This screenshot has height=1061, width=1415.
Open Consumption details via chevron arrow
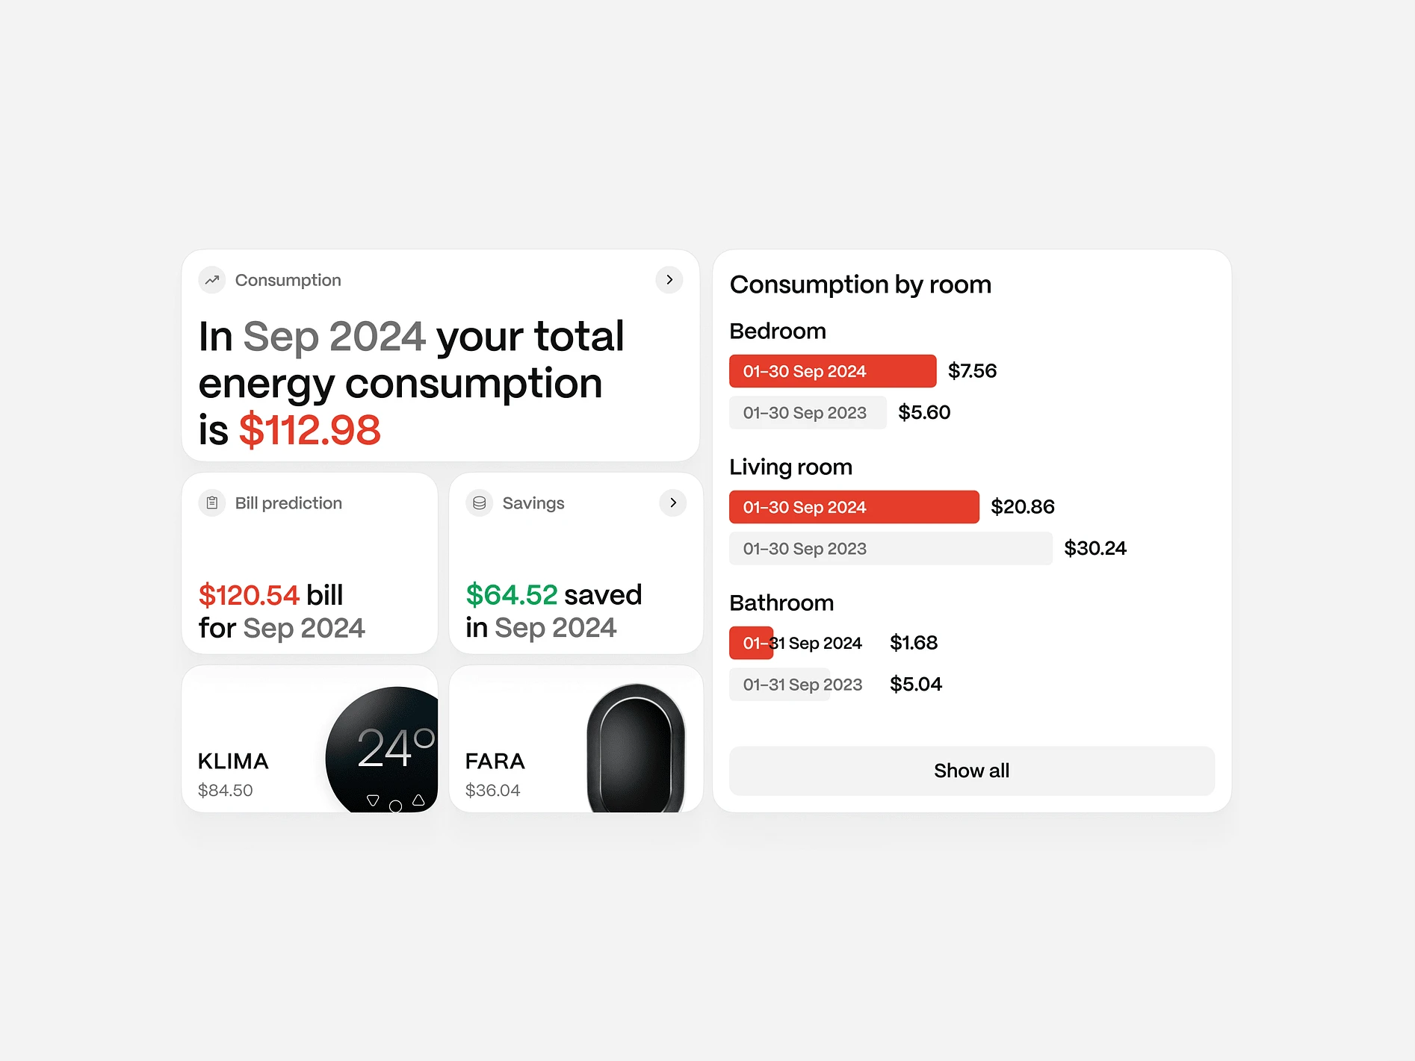point(669,280)
